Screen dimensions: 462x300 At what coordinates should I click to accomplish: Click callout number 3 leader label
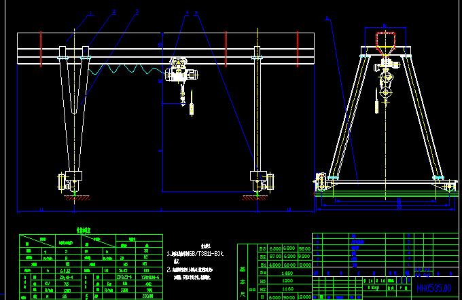pos(137,12)
